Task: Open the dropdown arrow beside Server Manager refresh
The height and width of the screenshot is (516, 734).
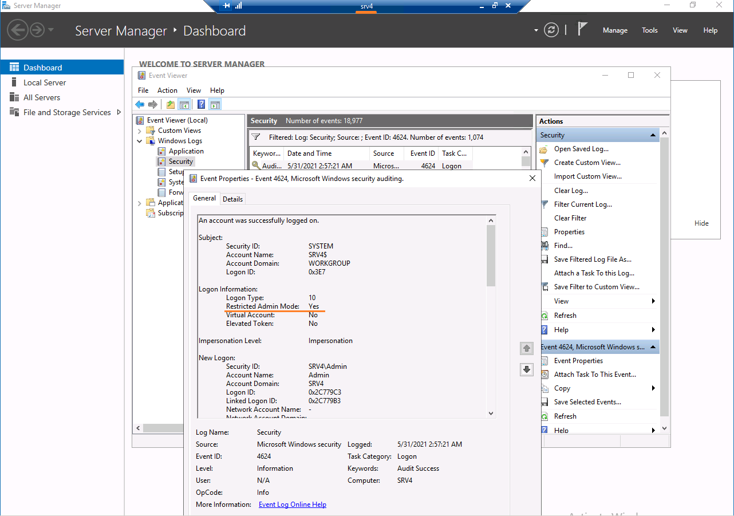Action: 536,30
